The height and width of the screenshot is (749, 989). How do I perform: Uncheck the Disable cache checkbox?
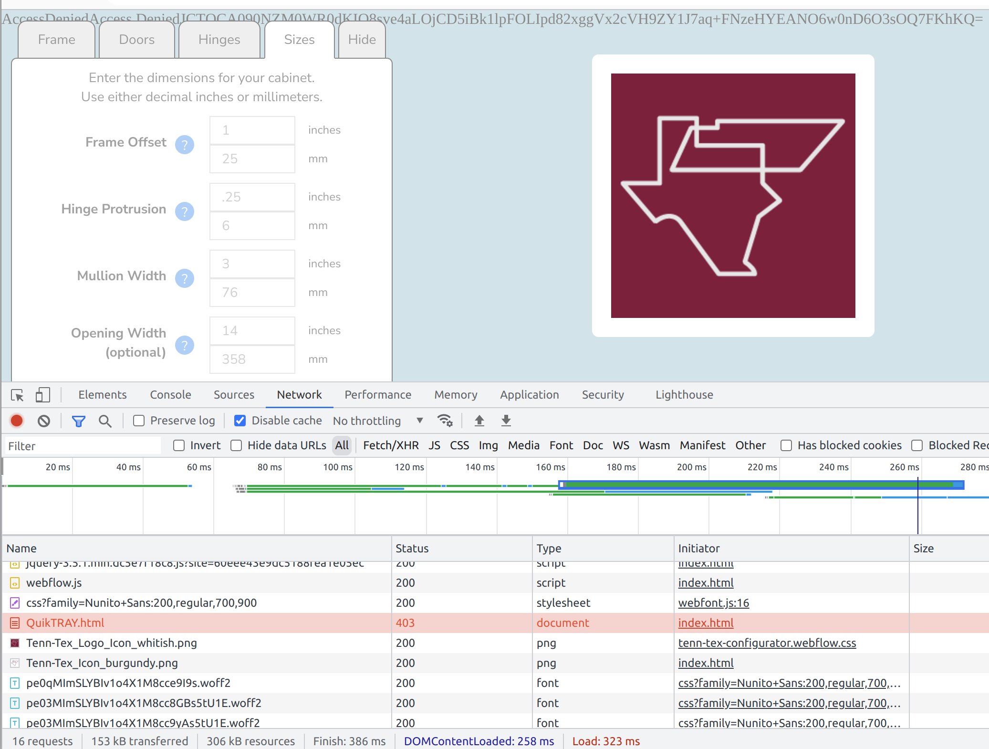coord(240,421)
